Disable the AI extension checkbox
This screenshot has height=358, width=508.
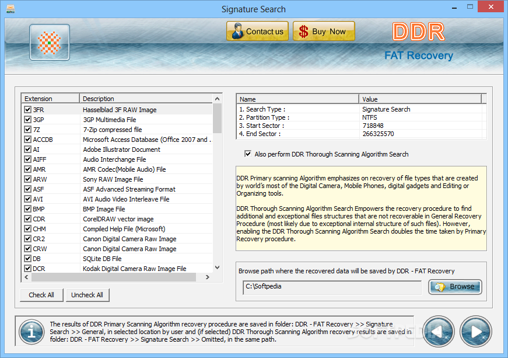click(28, 149)
